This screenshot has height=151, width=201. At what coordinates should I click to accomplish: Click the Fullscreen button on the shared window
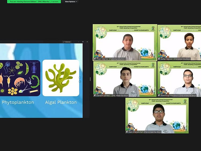tap(67, 42)
